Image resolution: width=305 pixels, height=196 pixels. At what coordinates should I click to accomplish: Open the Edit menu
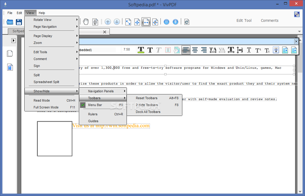19,13
